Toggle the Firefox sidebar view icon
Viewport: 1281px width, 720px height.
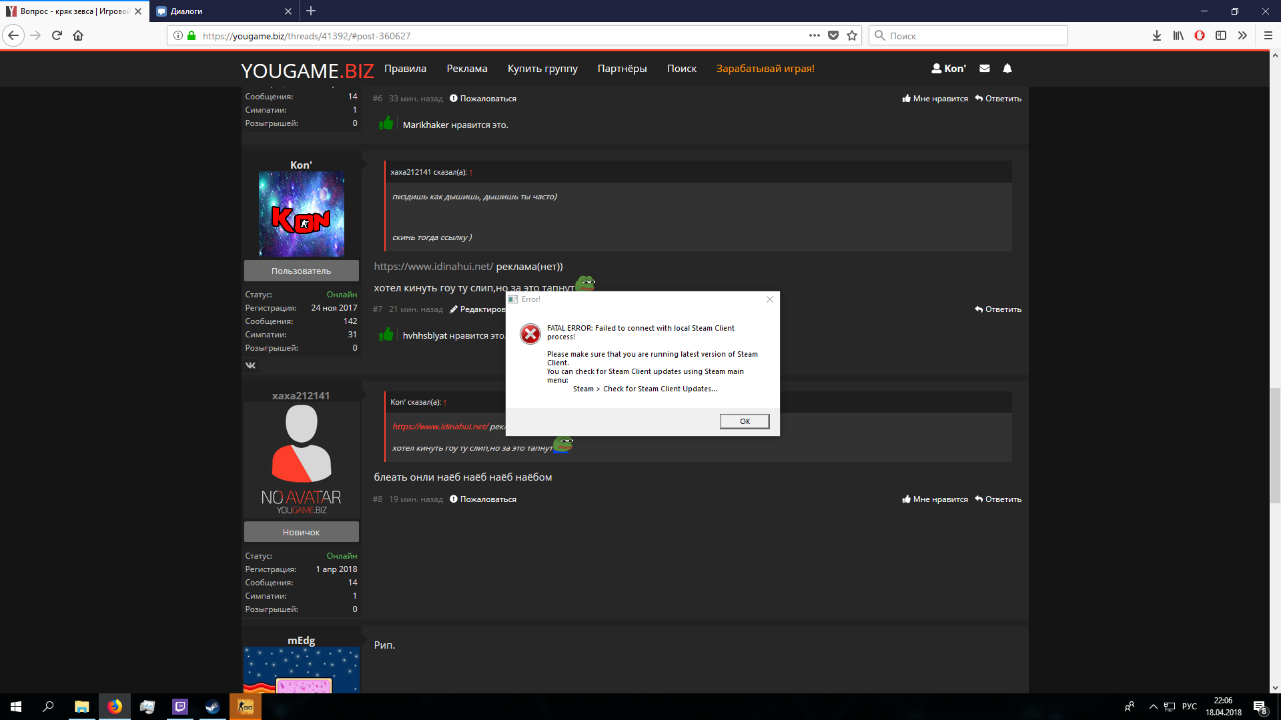(1220, 36)
